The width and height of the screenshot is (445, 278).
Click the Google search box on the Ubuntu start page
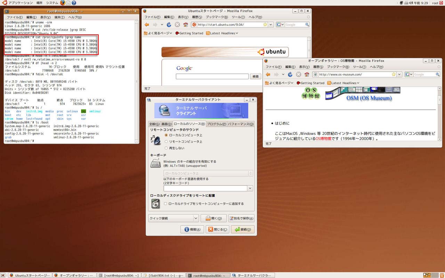(212, 76)
